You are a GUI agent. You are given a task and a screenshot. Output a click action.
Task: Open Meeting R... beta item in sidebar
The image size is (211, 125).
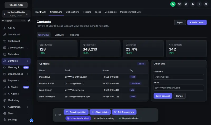[16, 67]
